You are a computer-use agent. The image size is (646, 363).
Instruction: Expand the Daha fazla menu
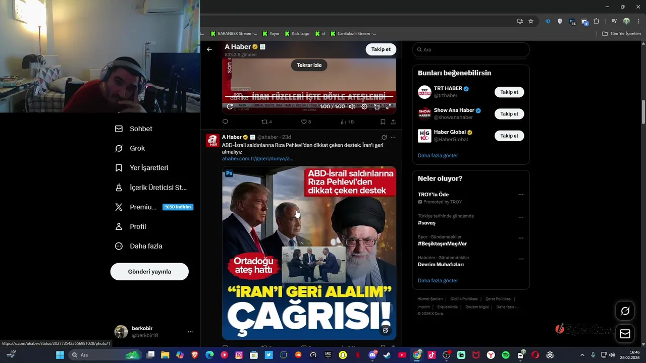pos(139,246)
